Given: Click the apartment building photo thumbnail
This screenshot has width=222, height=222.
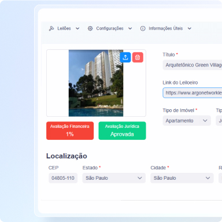Looking at the screenshot, I should [x=96, y=83].
